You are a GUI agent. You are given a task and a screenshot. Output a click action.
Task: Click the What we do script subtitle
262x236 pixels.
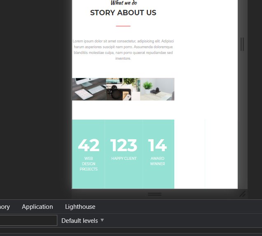pos(124,2)
